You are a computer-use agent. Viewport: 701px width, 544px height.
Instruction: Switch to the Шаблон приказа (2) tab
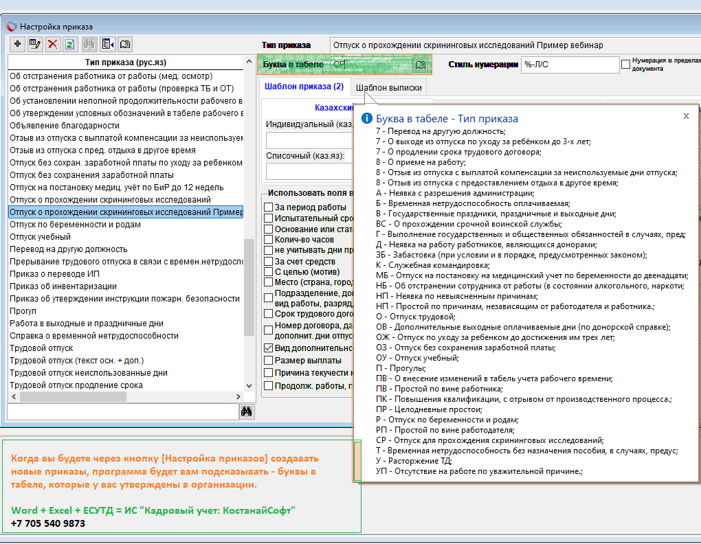[304, 87]
